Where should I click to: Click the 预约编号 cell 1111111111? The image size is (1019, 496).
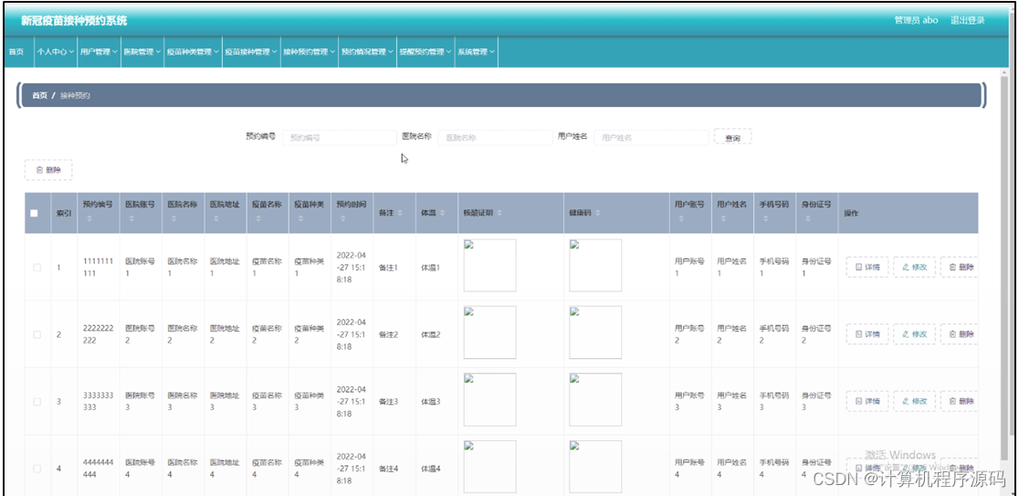(x=98, y=267)
